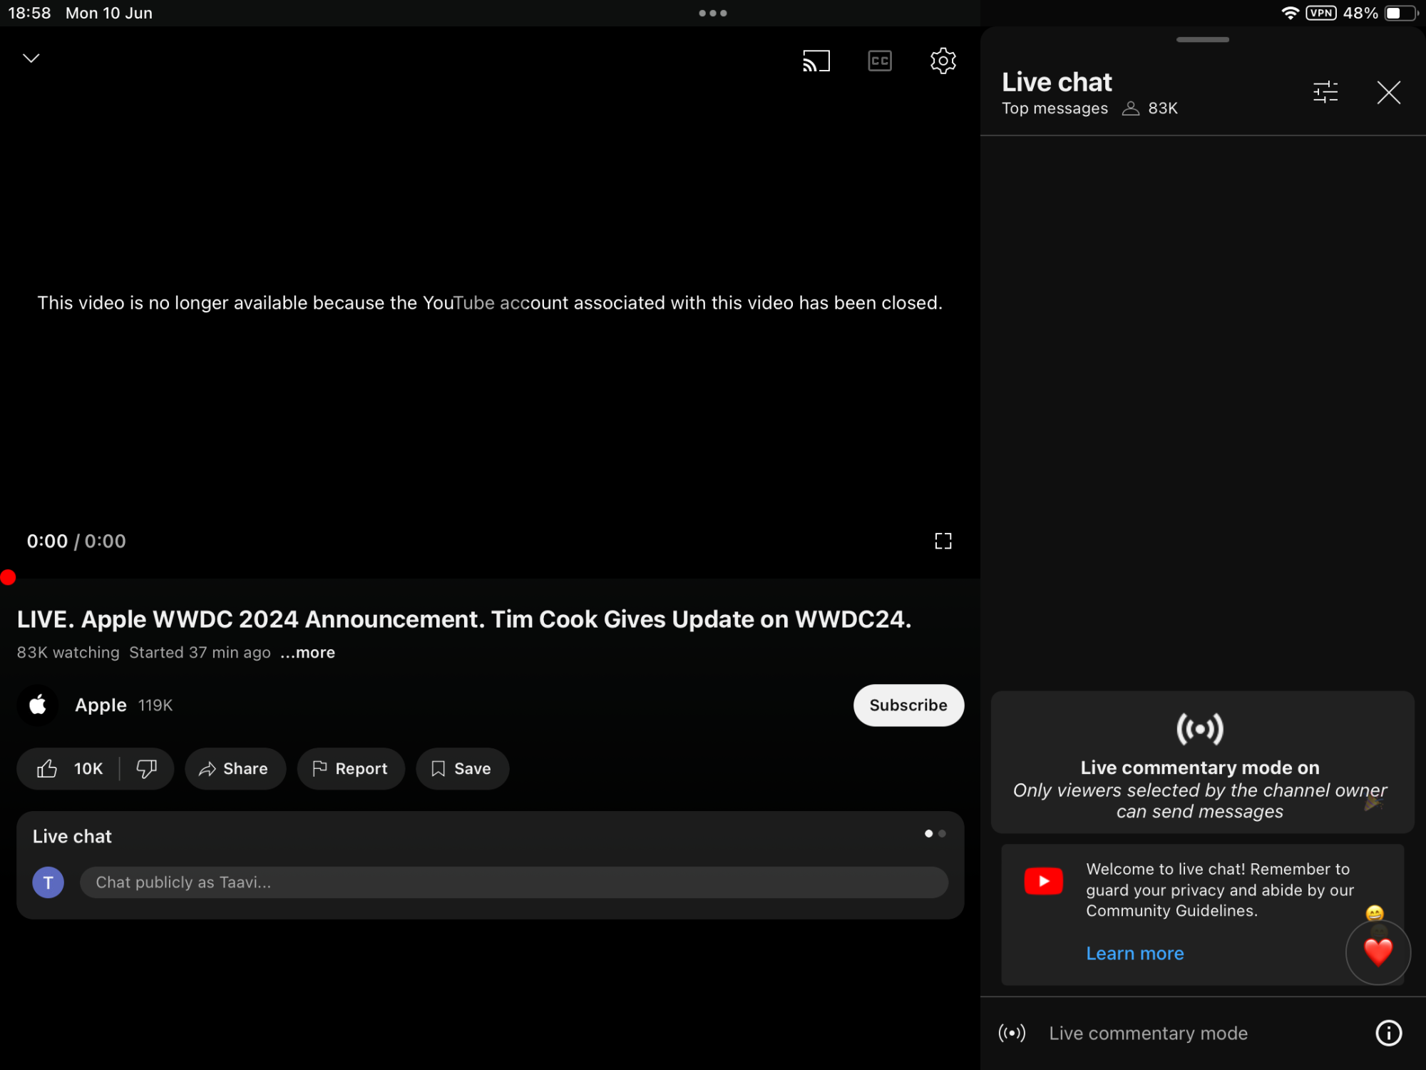This screenshot has width=1426, height=1070.
Task: Open live chat filter options icon
Action: point(1325,92)
